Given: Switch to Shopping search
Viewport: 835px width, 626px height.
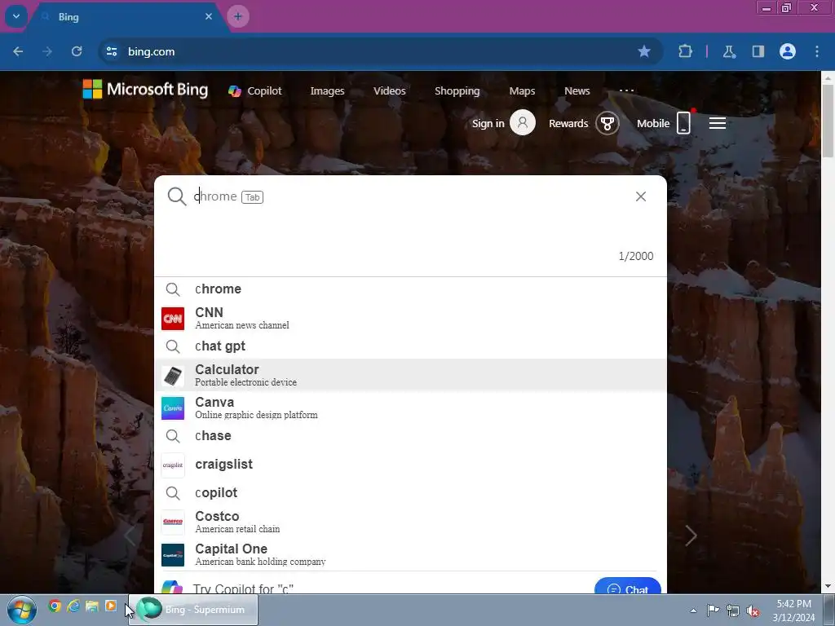Looking at the screenshot, I should 457,91.
